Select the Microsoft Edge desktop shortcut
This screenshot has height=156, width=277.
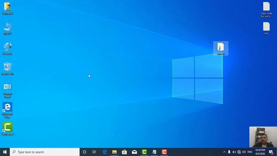tap(7, 110)
